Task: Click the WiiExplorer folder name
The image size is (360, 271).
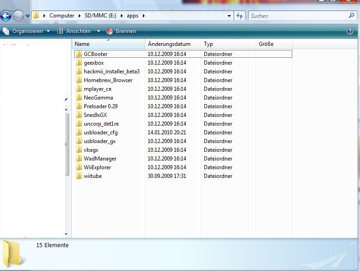Action: [x=98, y=167]
